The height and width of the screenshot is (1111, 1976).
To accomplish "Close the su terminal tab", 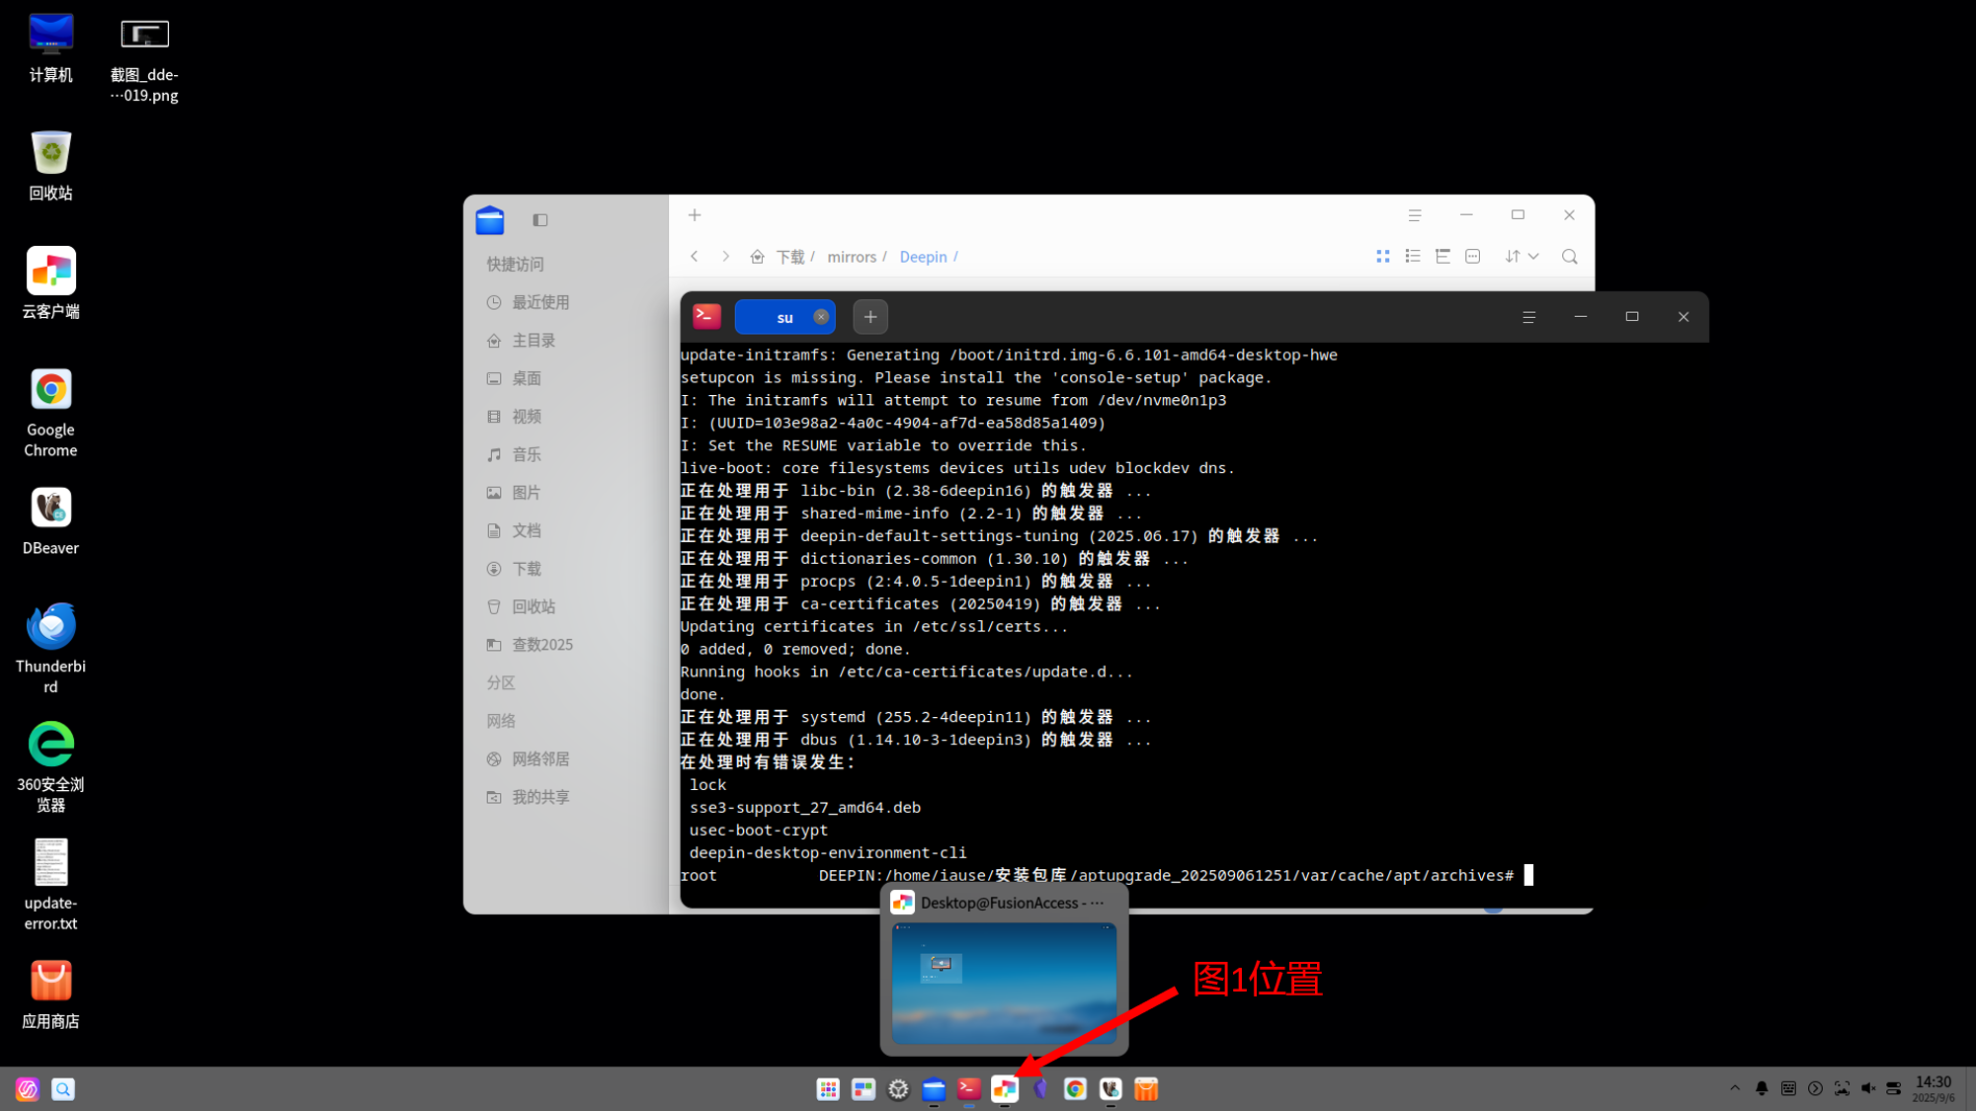I will tap(821, 317).
